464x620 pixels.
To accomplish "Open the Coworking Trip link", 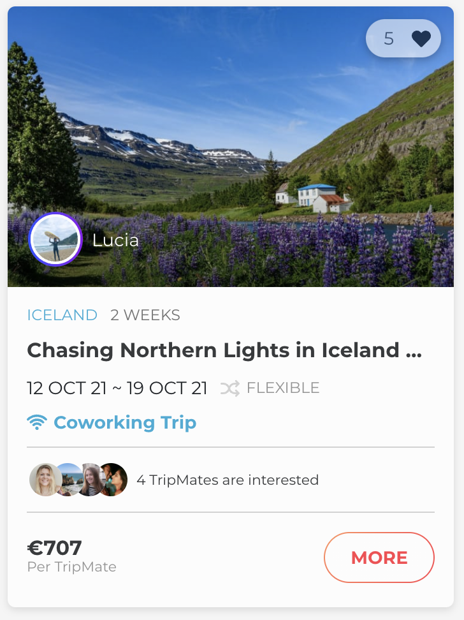I will click(125, 422).
